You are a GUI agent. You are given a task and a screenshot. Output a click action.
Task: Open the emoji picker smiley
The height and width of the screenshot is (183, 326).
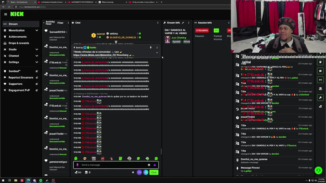149,165
